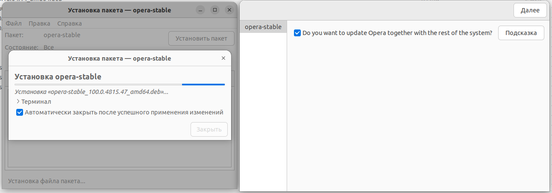Click the Установка файла пакета status text
Viewport: 552px width, 193px height.
[47, 181]
